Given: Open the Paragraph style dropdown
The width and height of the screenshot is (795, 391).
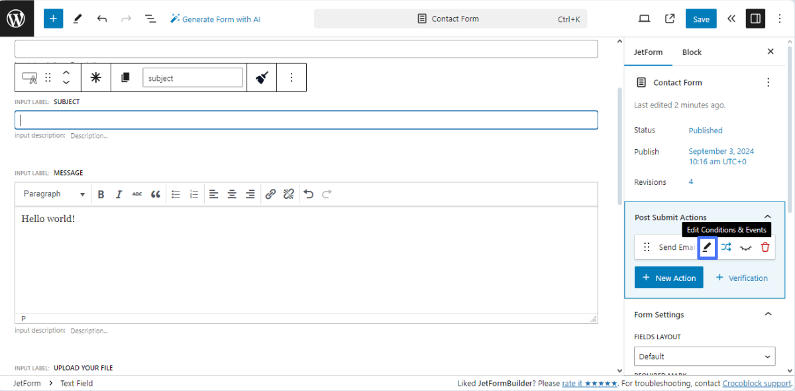Looking at the screenshot, I should [x=52, y=194].
